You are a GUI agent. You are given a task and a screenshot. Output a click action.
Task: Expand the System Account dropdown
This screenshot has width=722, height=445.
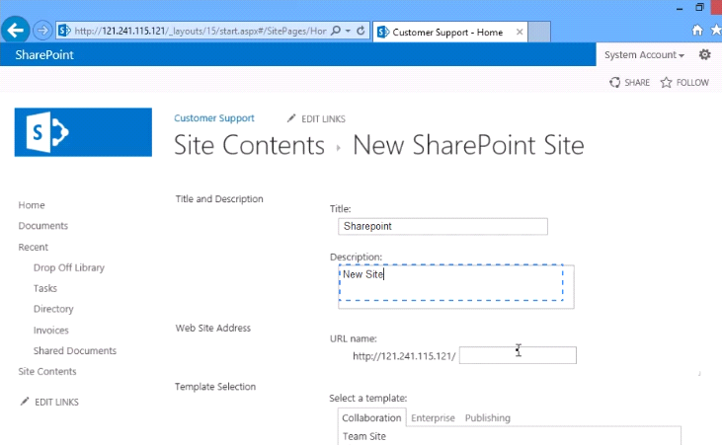644,55
